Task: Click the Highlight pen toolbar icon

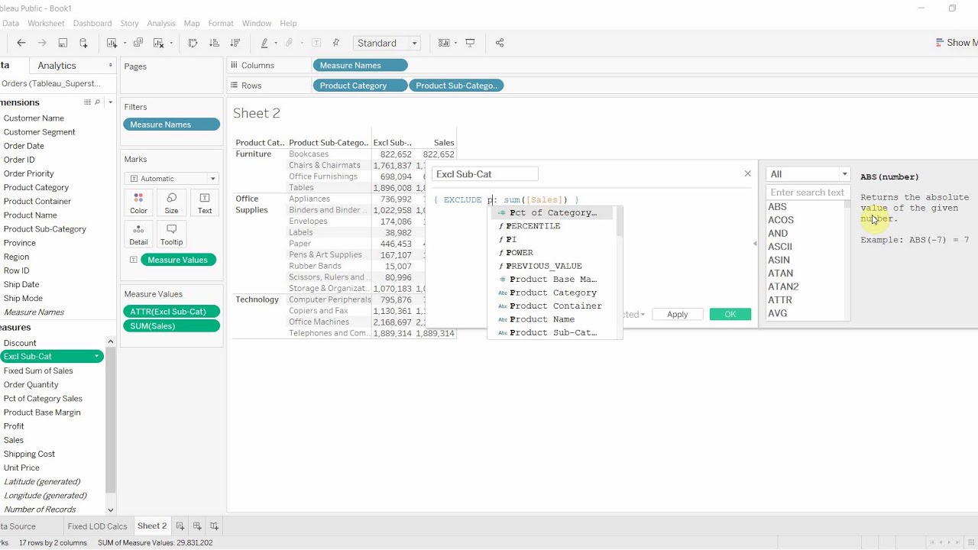Action: pos(264,44)
